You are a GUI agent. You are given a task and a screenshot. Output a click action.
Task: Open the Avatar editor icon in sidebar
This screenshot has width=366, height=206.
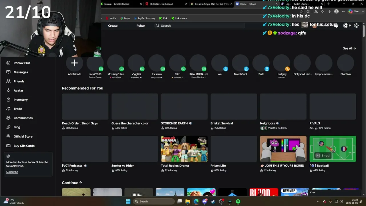pos(8,90)
